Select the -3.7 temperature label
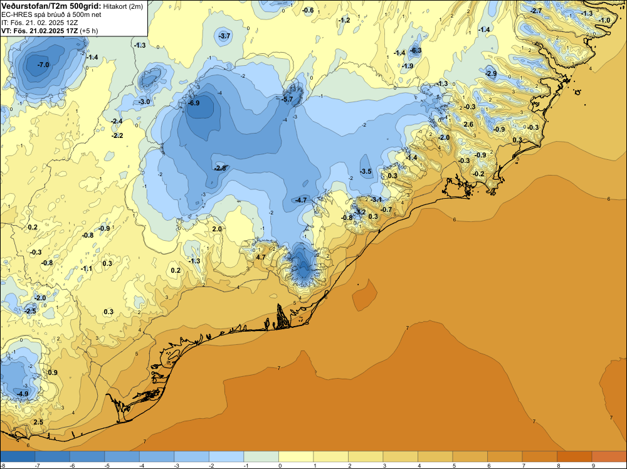The height and width of the screenshot is (469, 627). (224, 36)
